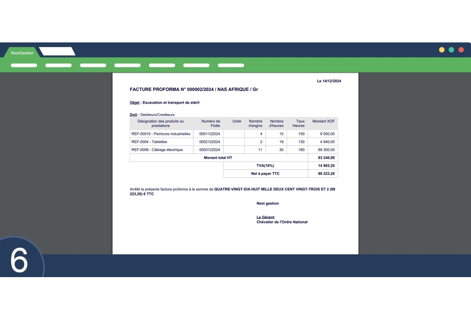
Task: Choose the last white menu pill in green bar
Action: click(231, 66)
